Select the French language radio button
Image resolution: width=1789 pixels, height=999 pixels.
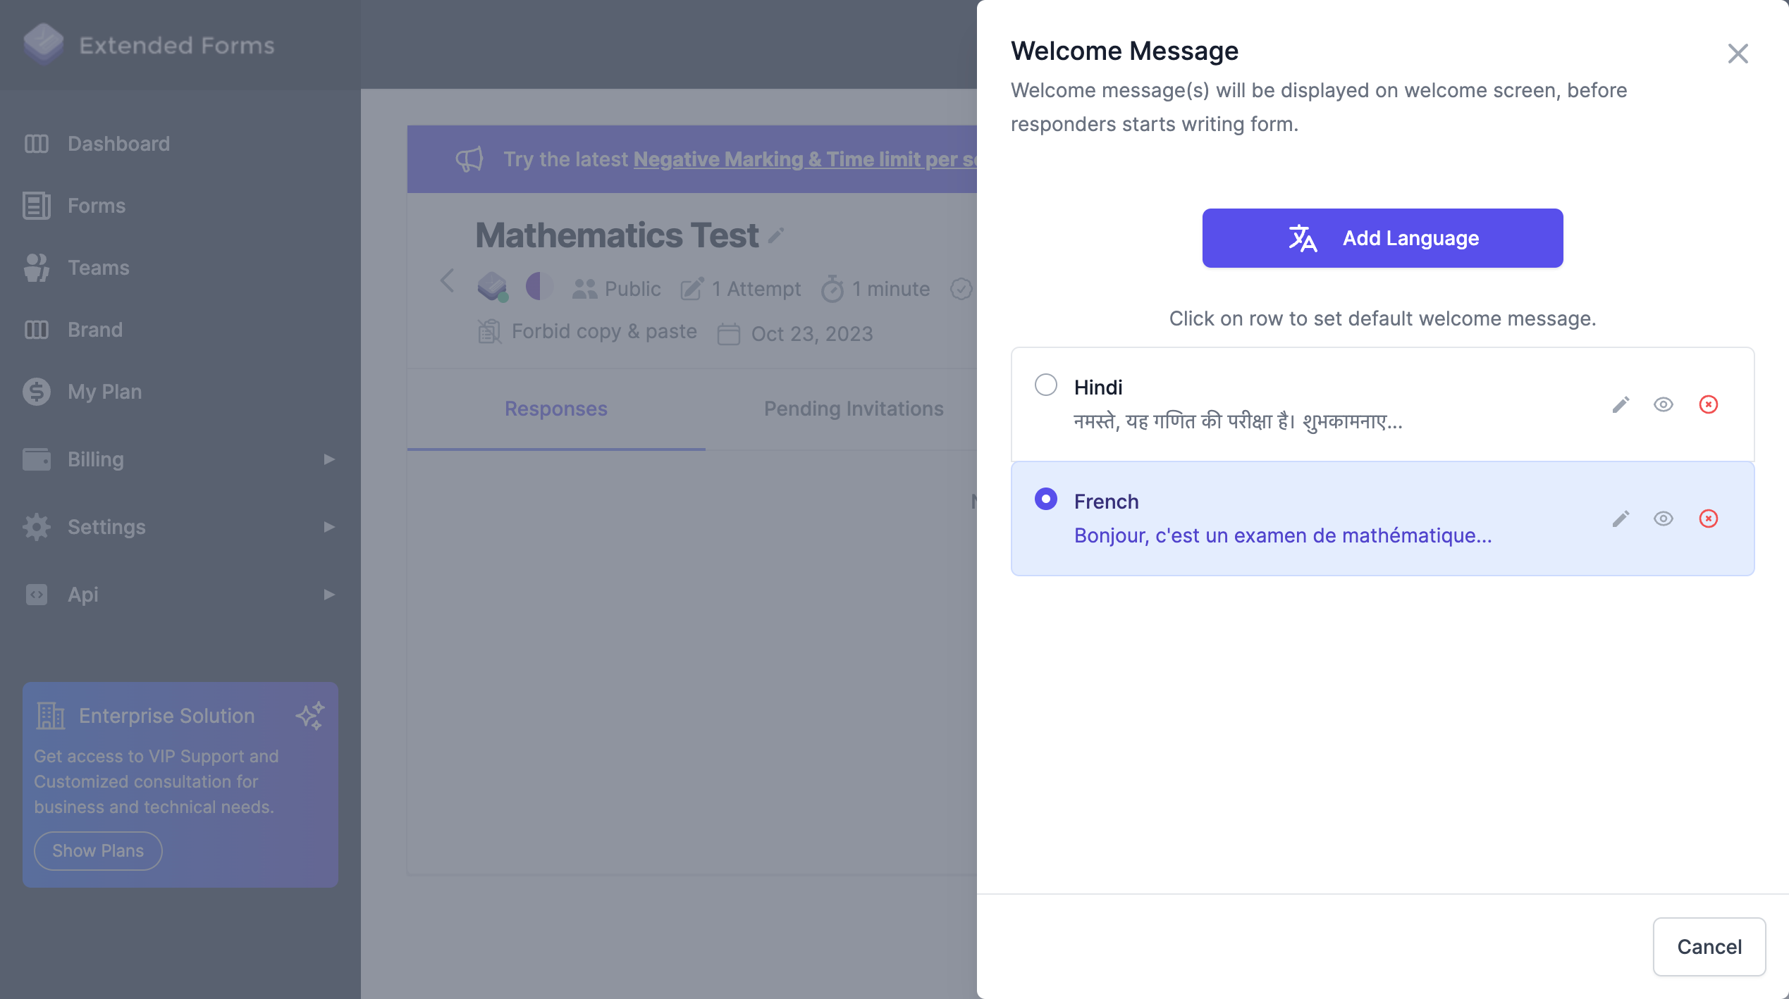pos(1047,499)
